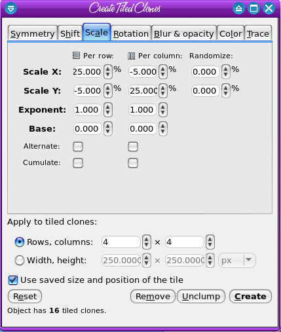
Task: Uncheck Use saved size and position of the tile
Action: tap(13, 280)
